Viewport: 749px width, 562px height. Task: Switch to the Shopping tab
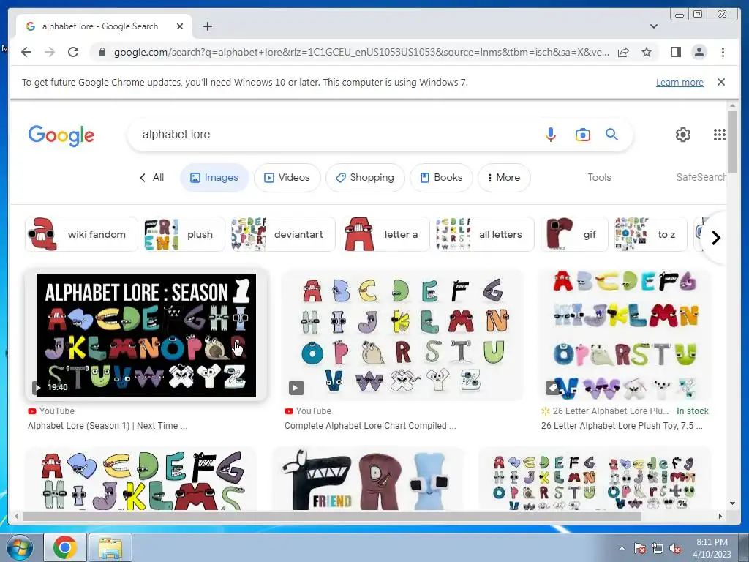click(365, 177)
